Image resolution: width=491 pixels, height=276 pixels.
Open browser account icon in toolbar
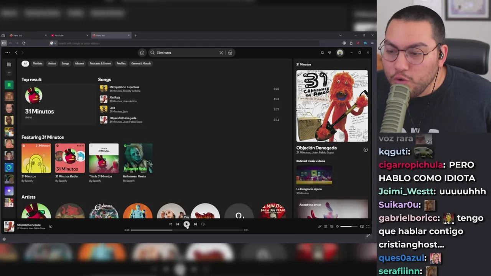[344, 43]
